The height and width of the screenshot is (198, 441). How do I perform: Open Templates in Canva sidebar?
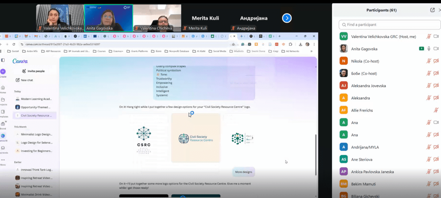(x=3, y=113)
